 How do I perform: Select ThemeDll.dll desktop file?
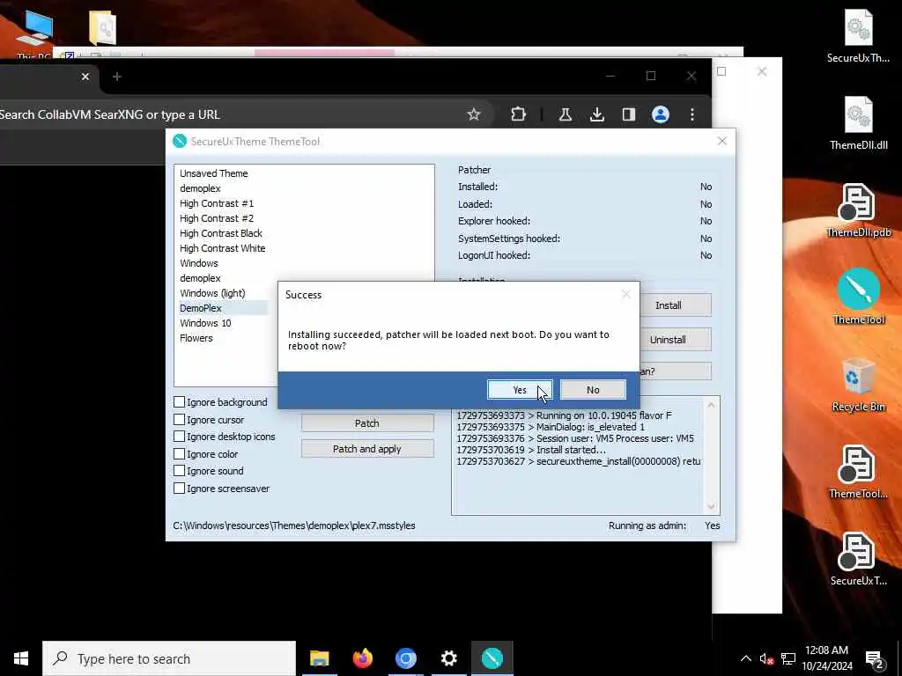coord(858,123)
